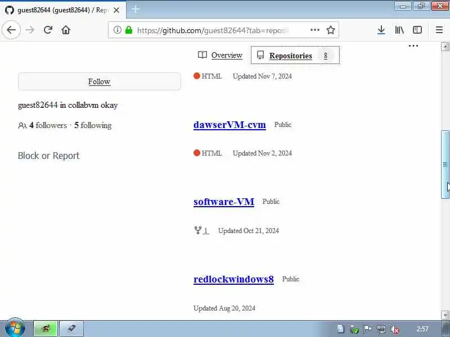The image size is (450, 337).
Task: Open the dawserVM-cvm repository
Action: tap(229, 125)
